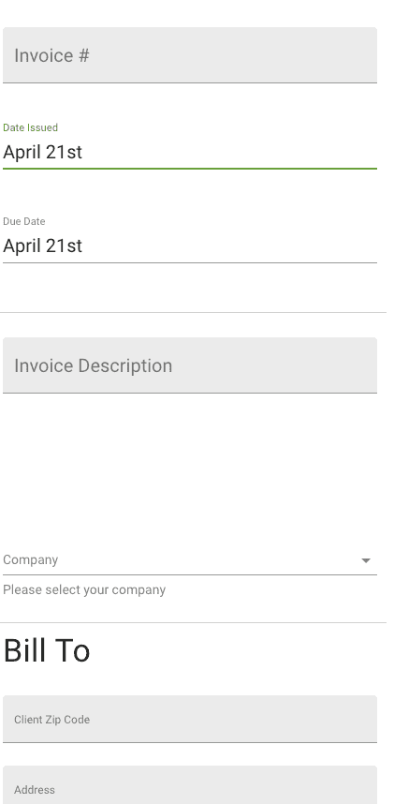Viewport: 394px width, 804px height.
Task: Click the 'Please select your company' hint
Action: (84, 590)
